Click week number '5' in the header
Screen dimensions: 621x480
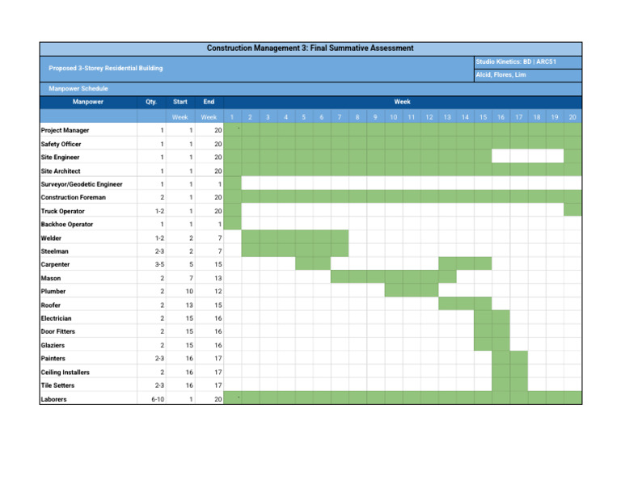pyautogui.click(x=304, y=117)
